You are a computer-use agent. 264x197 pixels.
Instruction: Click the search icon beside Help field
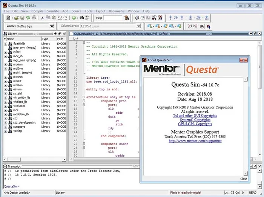[x=126, y=18]
